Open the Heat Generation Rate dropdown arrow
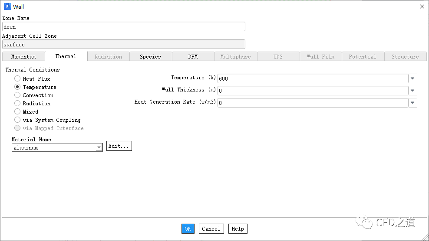 (x=412, y=103)
